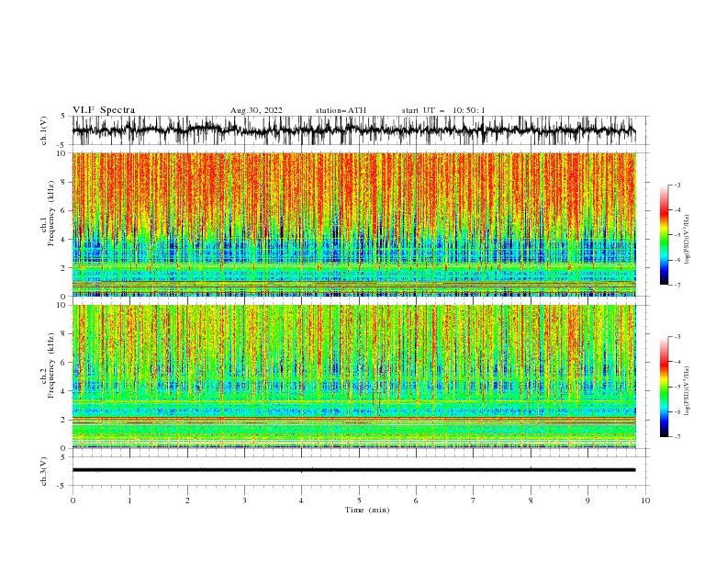The image size is (727, 562).
Task: Click the ch.1 PSD color bar
Action: click(664, 235)
